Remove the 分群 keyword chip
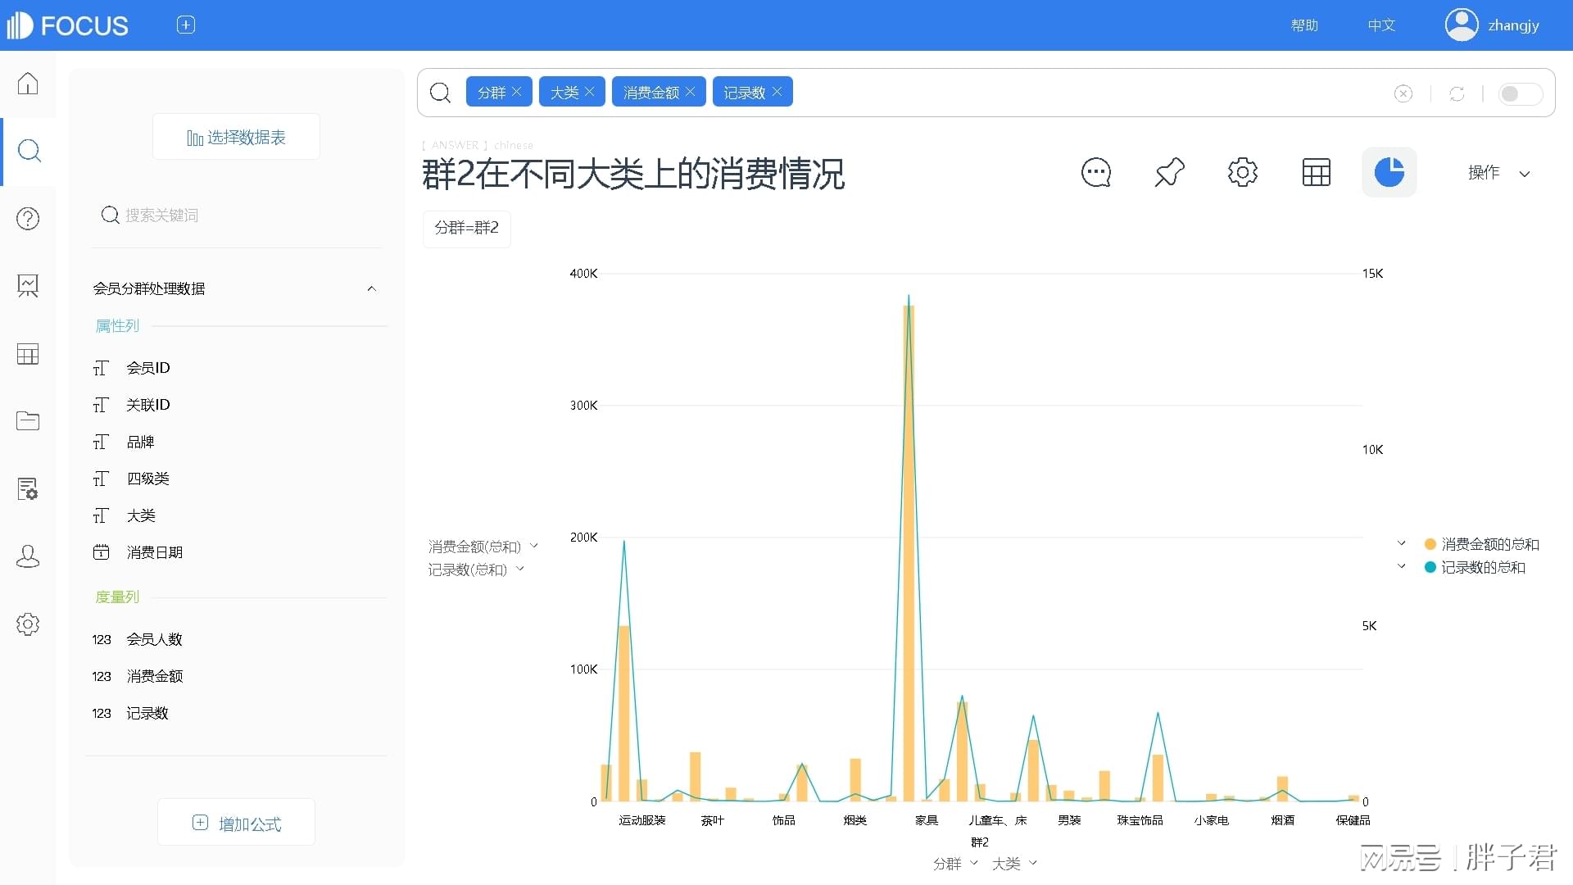 (x=517, y=92)
